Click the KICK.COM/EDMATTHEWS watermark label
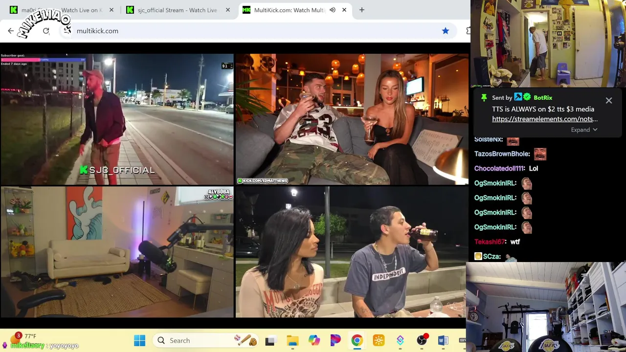 point(263,181)
